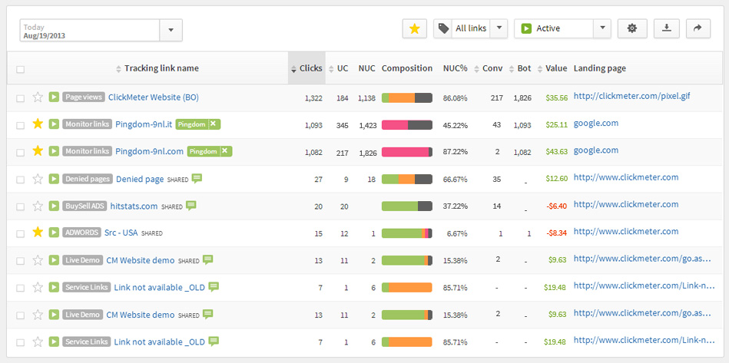729x363 pixels.
Task: Unstar the Pingdom-9nl.it link
Action: [38, 124]
